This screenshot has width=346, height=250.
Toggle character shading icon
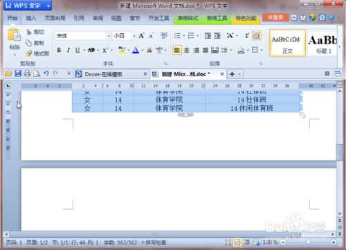(149, 50)
